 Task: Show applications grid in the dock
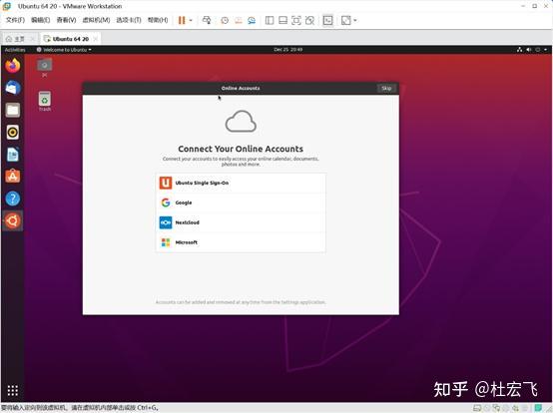pyautogui.click(x=13, y=390)
